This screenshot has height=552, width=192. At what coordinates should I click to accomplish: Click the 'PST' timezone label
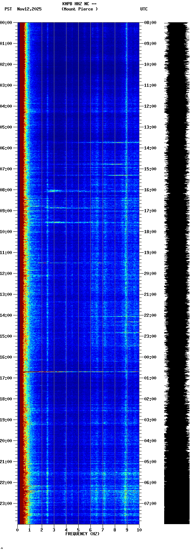pyautogui.click(x=8, y=9)
